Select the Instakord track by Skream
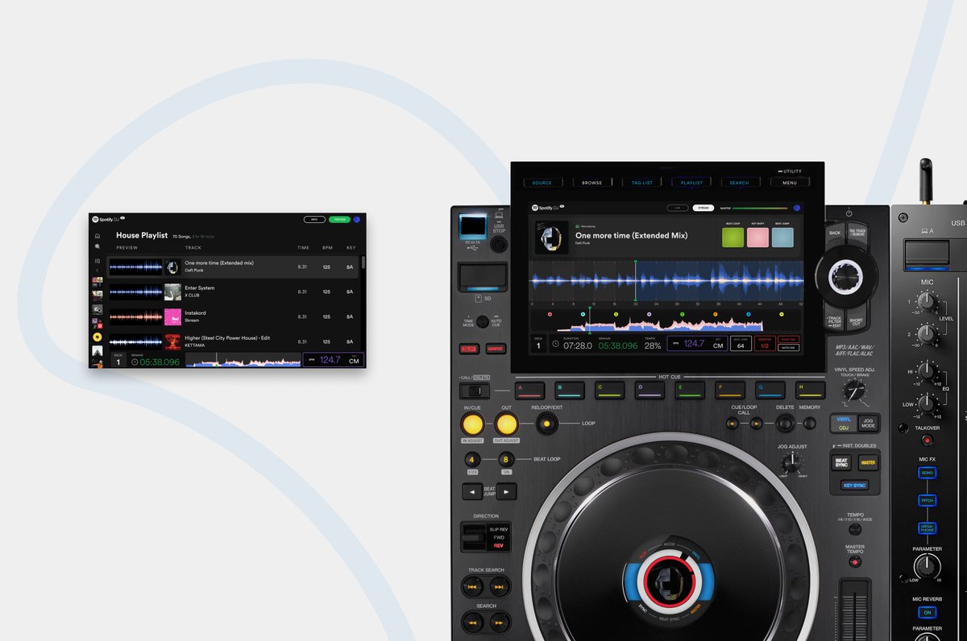 click(232, 316)
